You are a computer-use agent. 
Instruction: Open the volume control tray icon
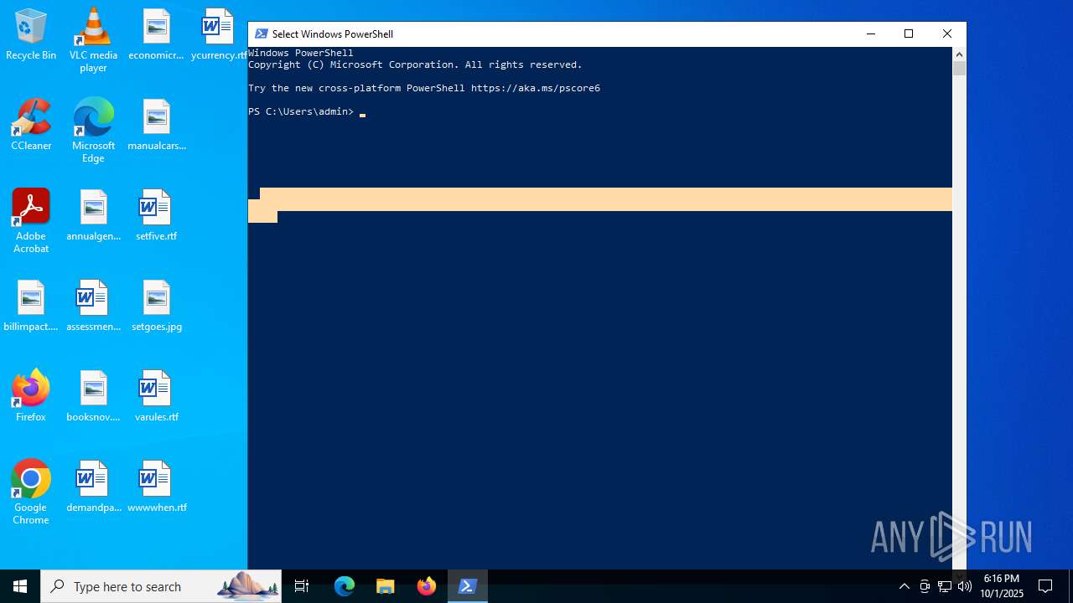click(965, 586)
